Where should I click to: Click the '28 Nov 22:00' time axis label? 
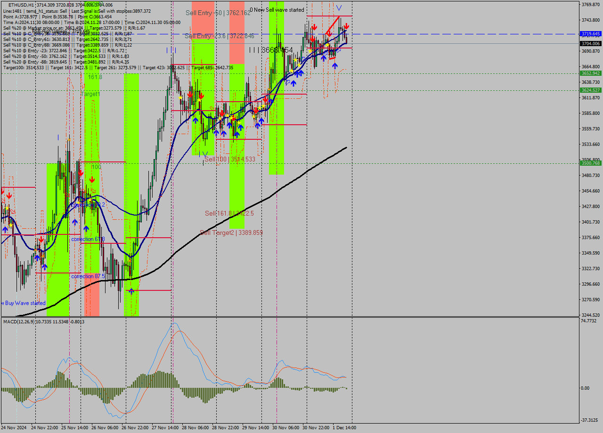[226, 428]
